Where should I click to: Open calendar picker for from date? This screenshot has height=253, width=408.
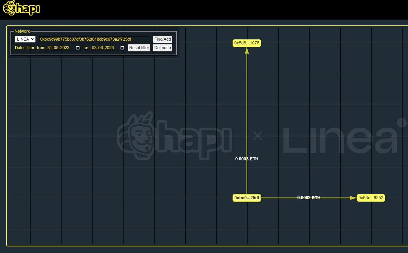(x=78, y=48)
